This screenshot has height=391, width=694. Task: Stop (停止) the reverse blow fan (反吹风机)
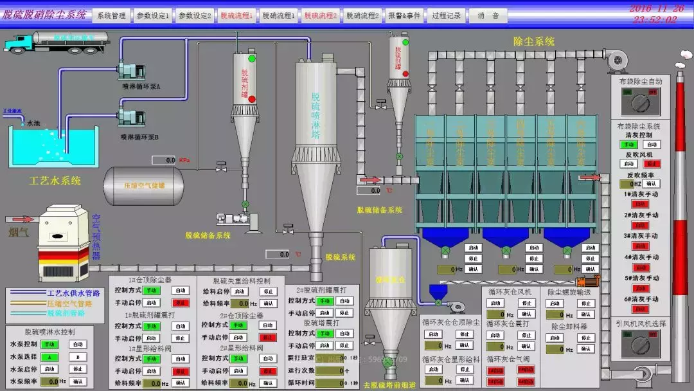652,164
